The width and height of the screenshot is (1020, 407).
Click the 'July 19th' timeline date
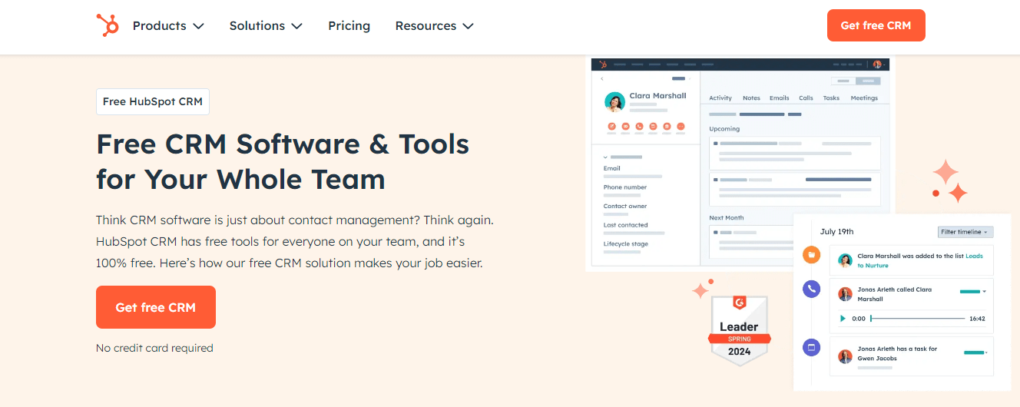point(836,231)
